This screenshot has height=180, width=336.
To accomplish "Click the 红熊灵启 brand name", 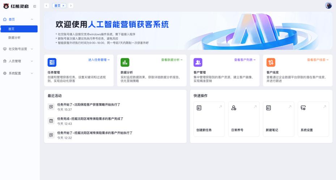I will [x=20, y=6].
